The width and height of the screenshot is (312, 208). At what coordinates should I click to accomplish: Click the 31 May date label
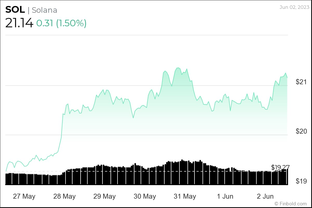pos(185,196)
